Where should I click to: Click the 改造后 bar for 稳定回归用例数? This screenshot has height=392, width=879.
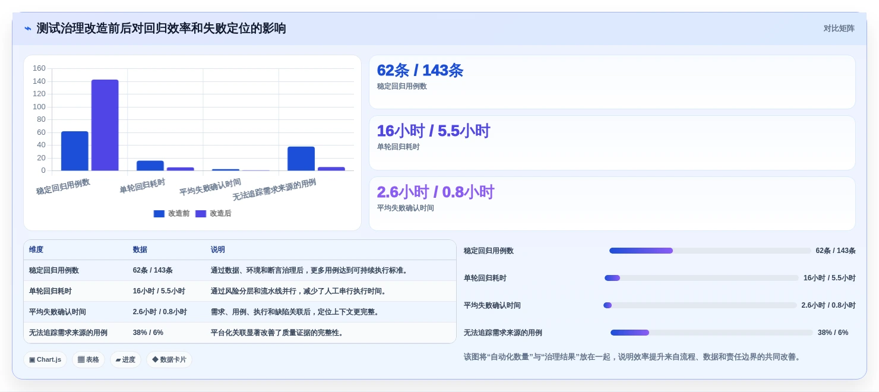pos(105,125)
